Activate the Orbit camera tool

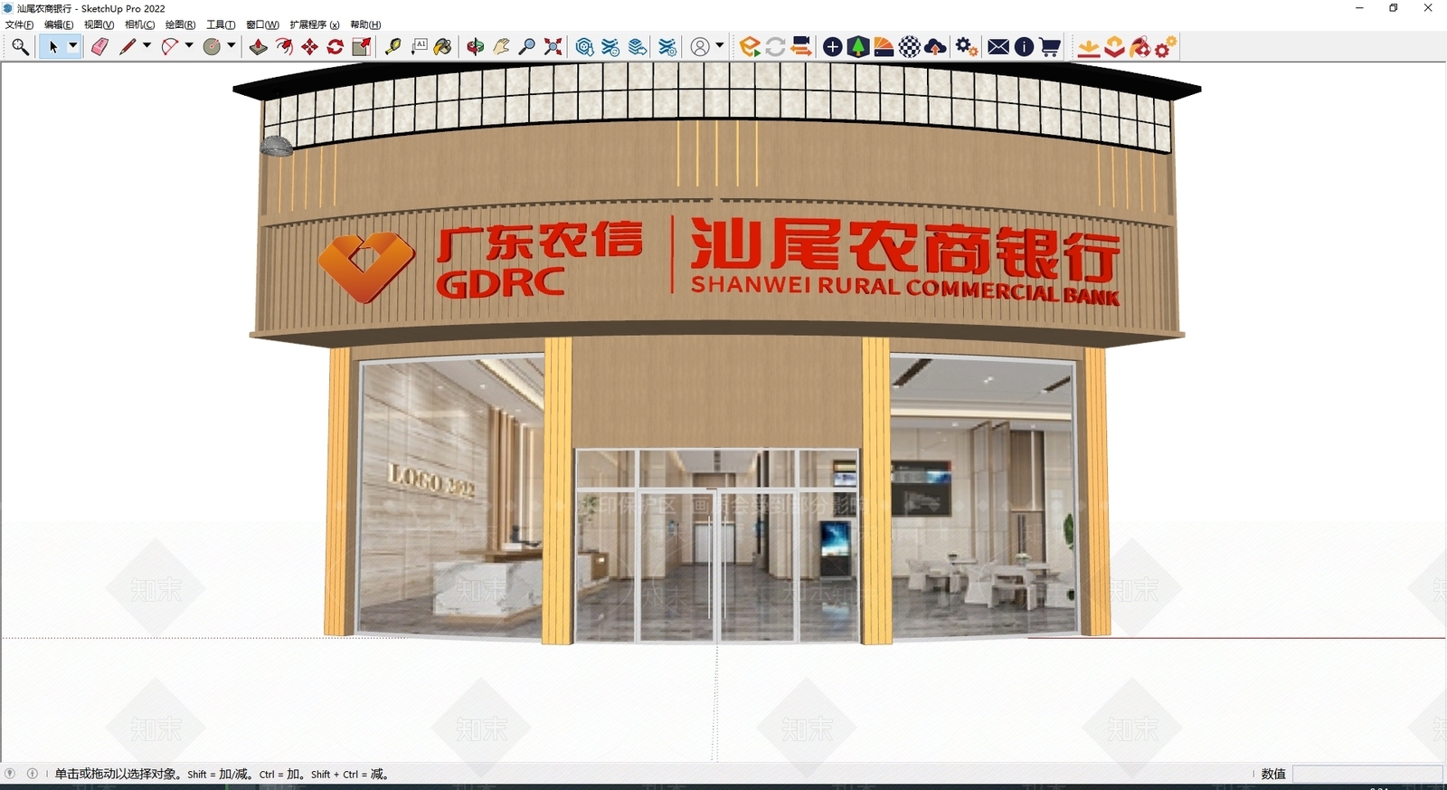[x=476, y=47]
